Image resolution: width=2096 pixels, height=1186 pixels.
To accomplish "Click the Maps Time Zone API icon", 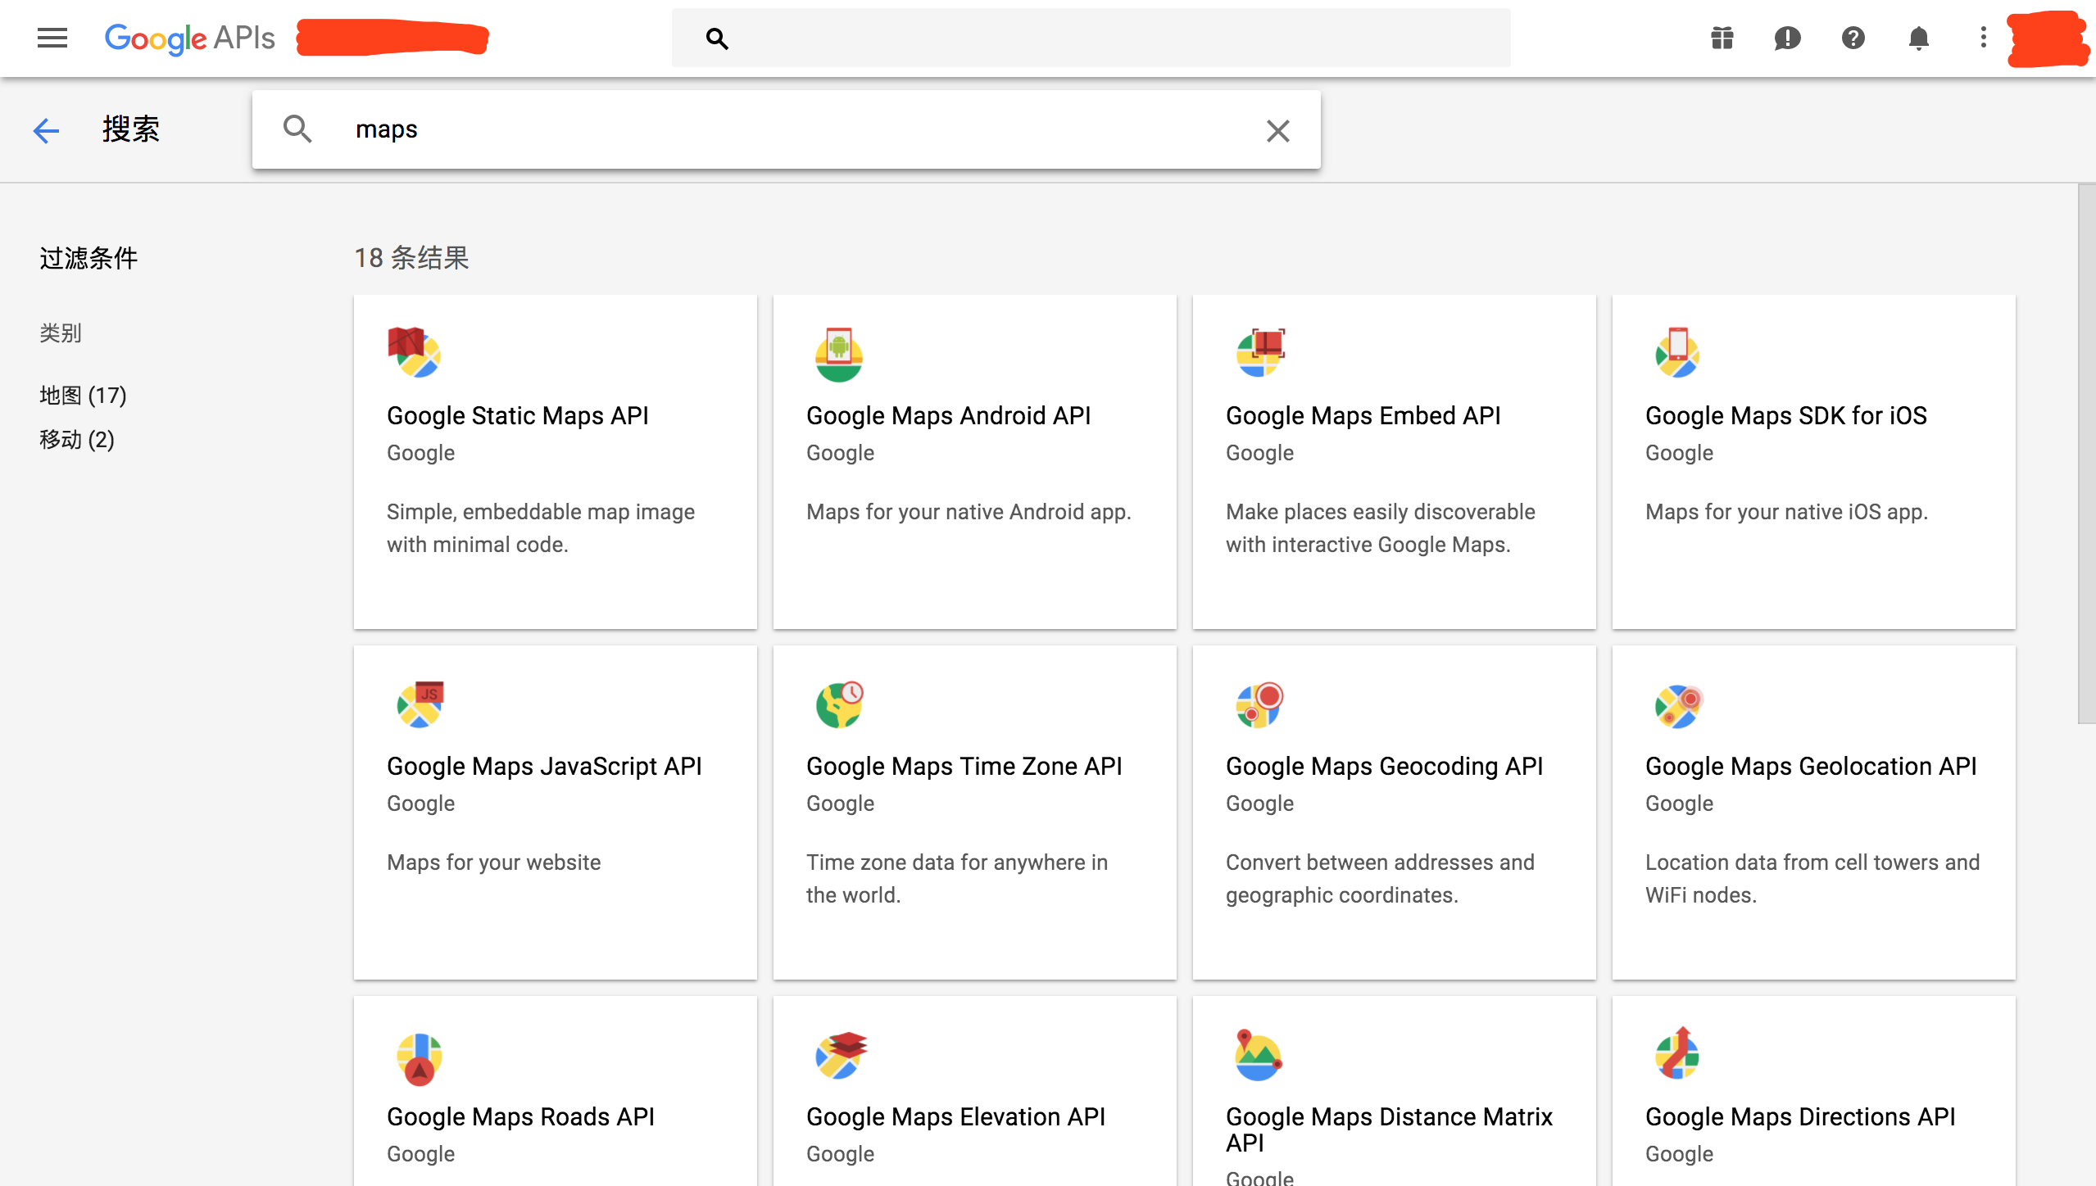I will click(839, 704).
